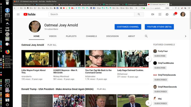Play all Donald Trump playlist videos

101,89
